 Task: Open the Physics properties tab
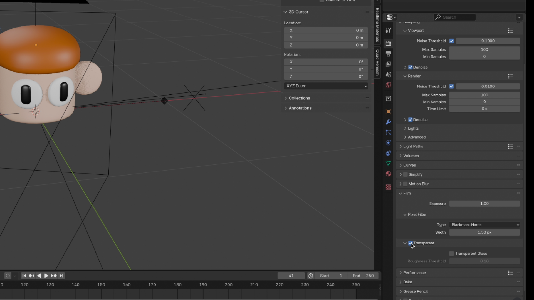tap(388, 143)
